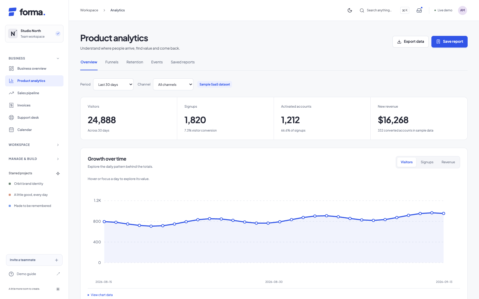Open Business overview grid icon
The image size is (479, 299).
[x=11, y=68]
